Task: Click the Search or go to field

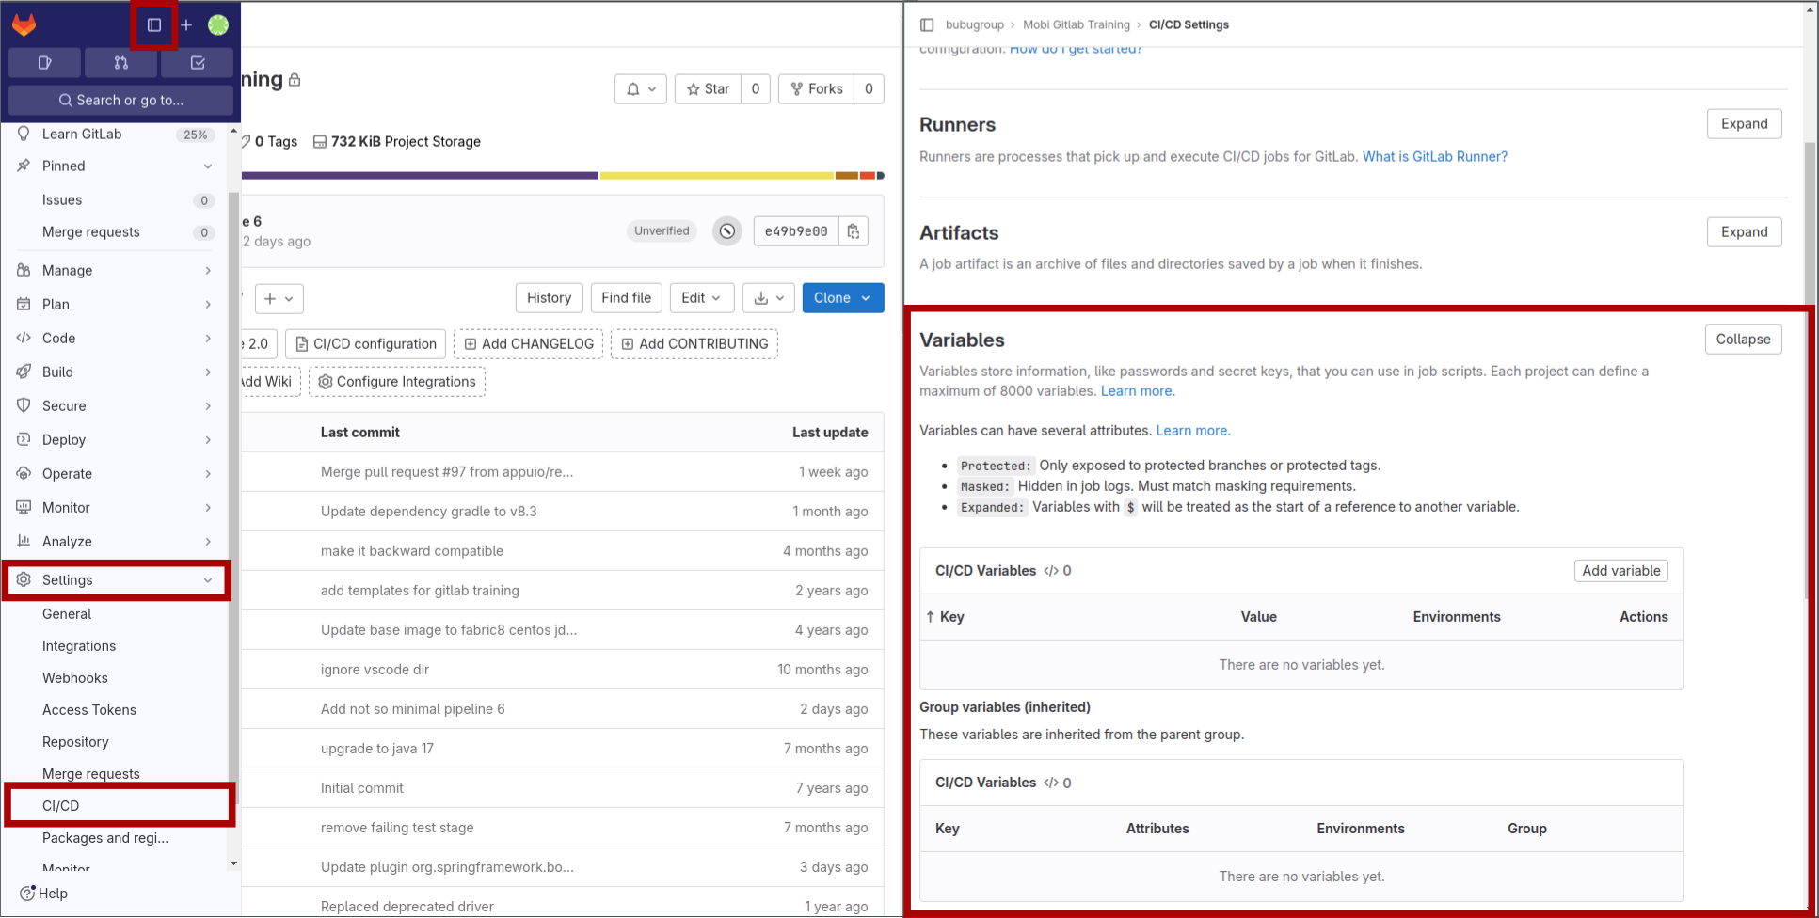Action: (x=120, y=100)
